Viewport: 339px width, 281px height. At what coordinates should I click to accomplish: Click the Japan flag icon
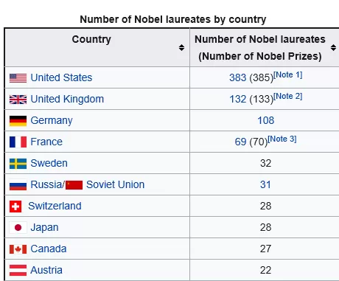(x=18, y=228)
